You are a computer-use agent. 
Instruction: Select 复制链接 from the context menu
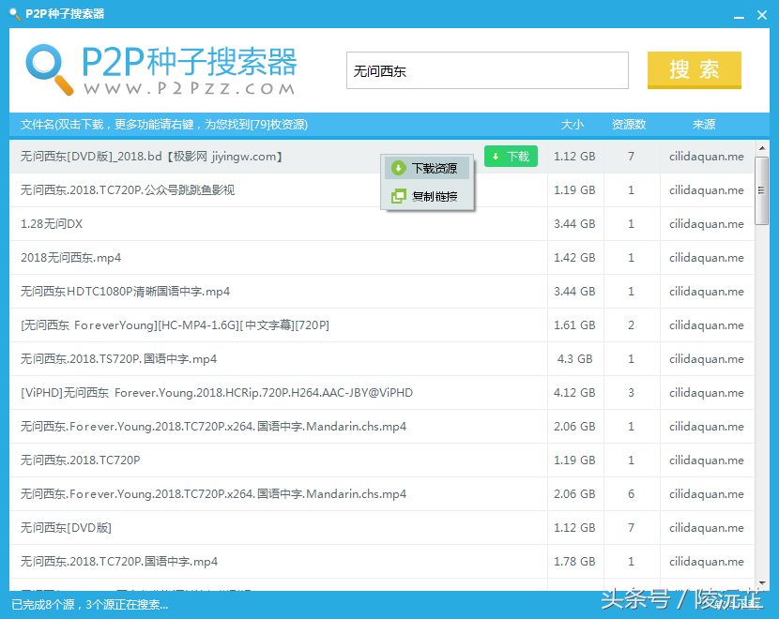click(427, 196)
